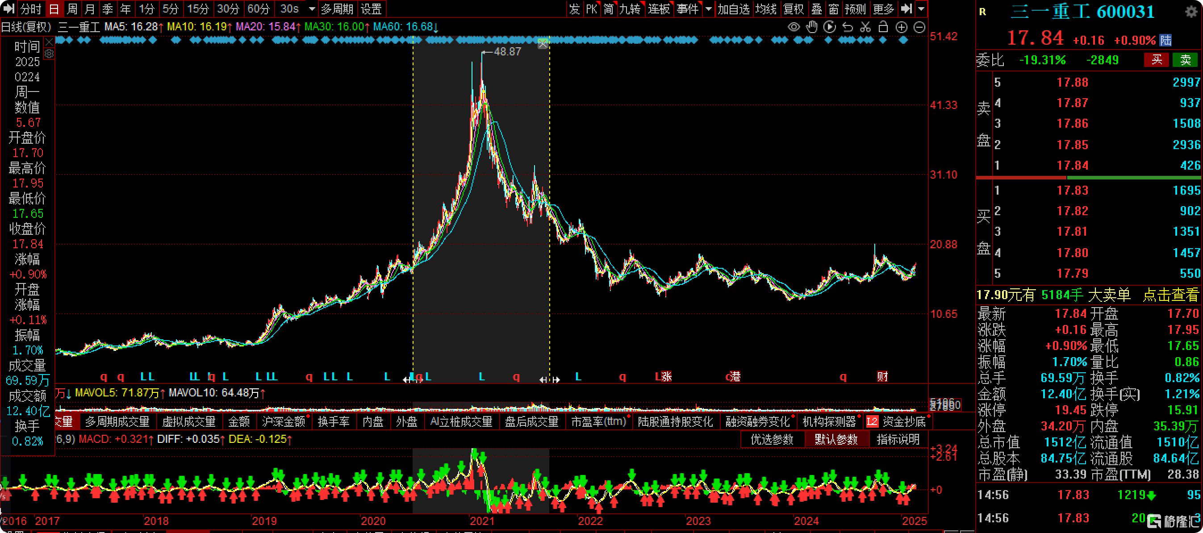Switch to 资金抄底 indicator tab
This screenshot has width=1203, height=533.
tap(904, 421)
